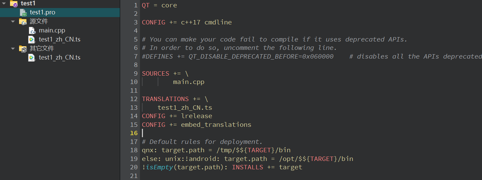The width and height of the screenshot is (482, 180).
Task: Open test1_zh_CN.ts label under 其它文件
Action: (x=60, y=58)
